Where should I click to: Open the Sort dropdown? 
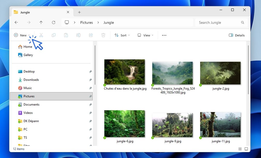[122, 35]
